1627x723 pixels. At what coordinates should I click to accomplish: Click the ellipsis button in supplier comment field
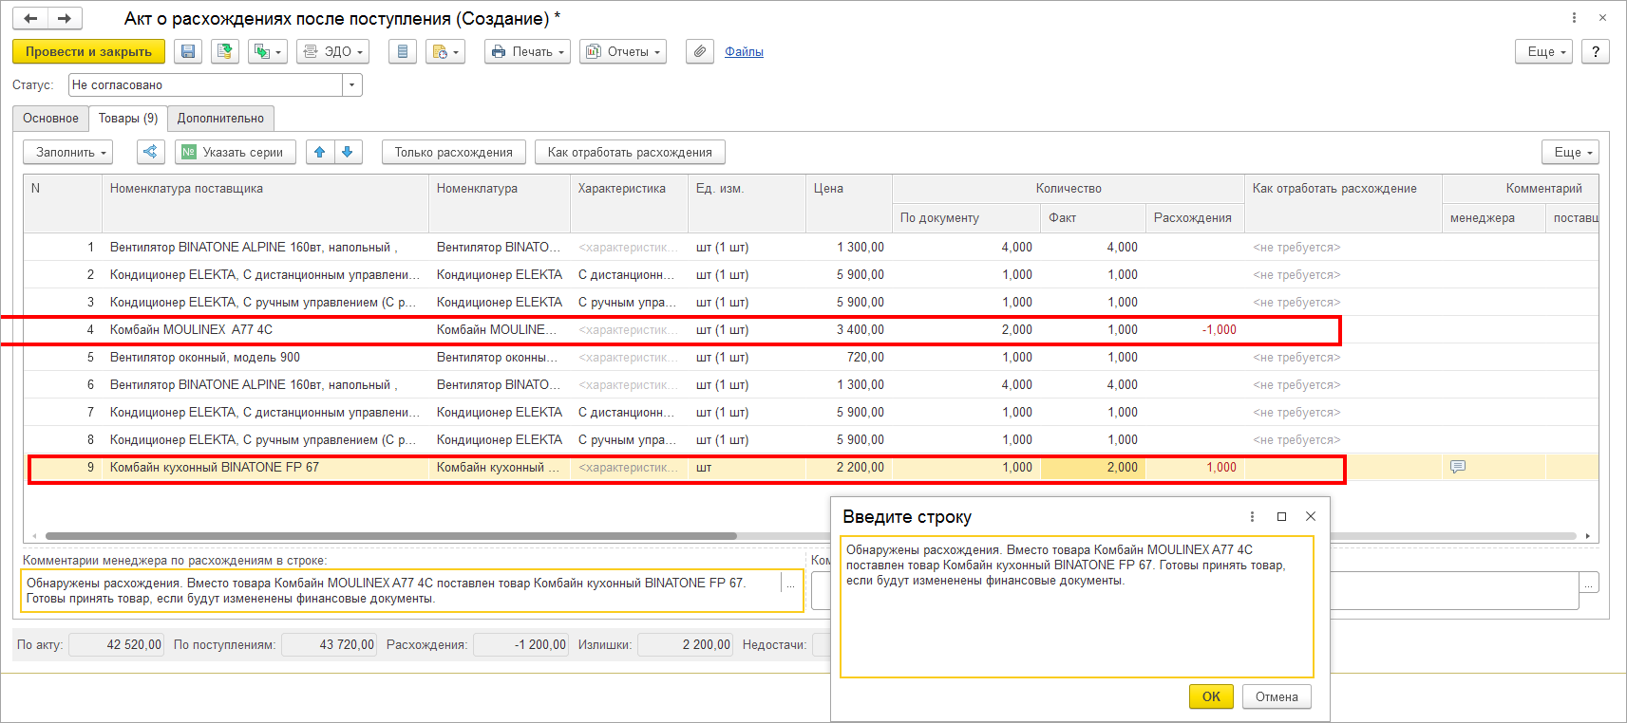point(1589,583)
